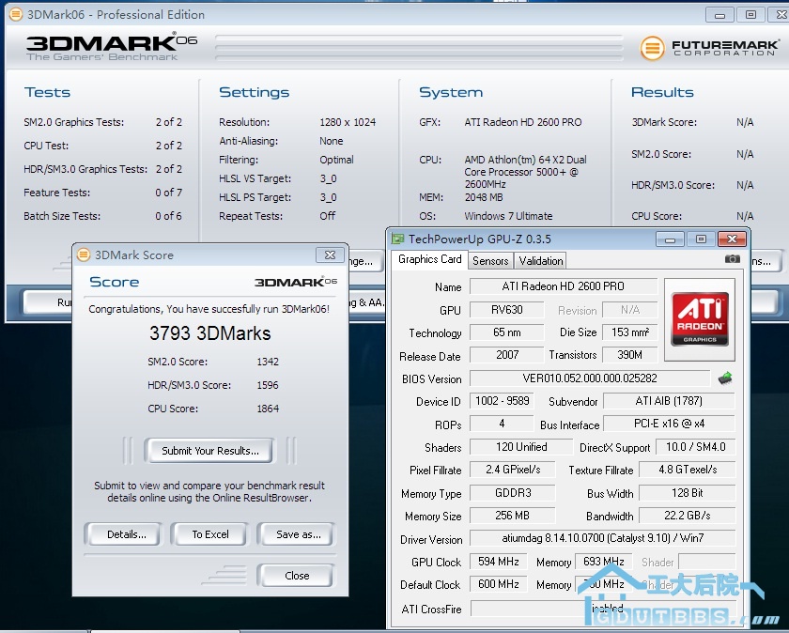This screenshot has height=633, width=789.
Task: Click the Transistors field 390M
Action: click(630, 355)
